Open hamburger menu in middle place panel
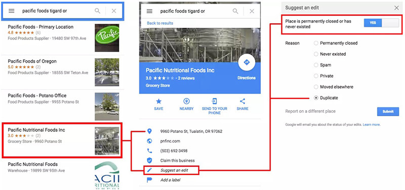405x190 pixels. (x=149, y=11)
